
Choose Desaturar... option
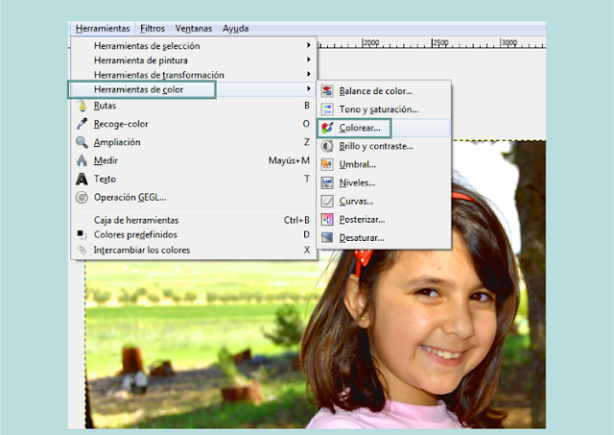coord(384,238)
